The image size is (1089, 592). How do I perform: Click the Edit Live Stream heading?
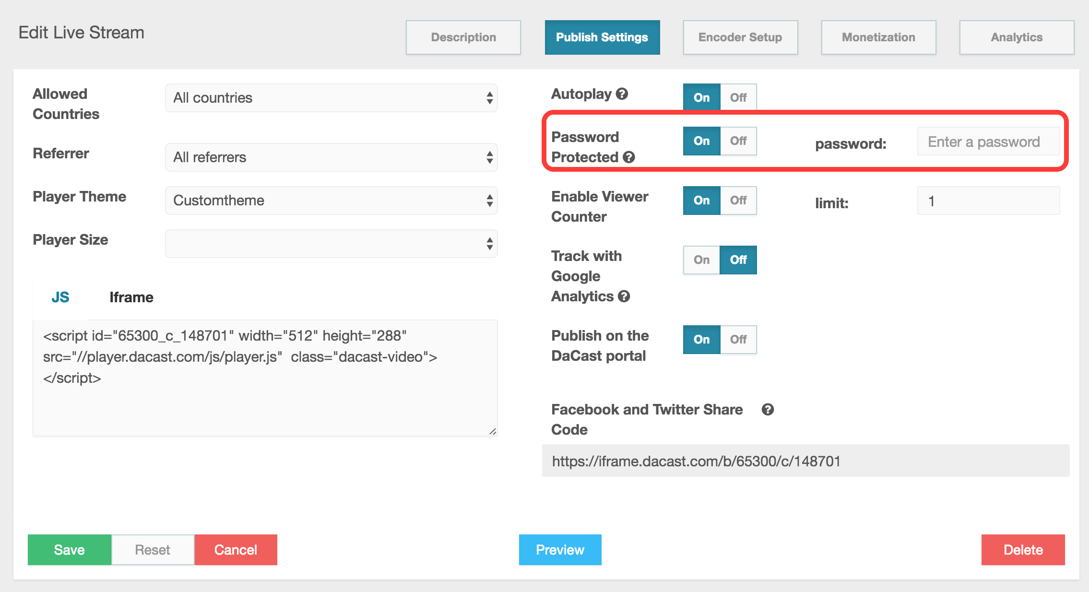click(81, 33)
